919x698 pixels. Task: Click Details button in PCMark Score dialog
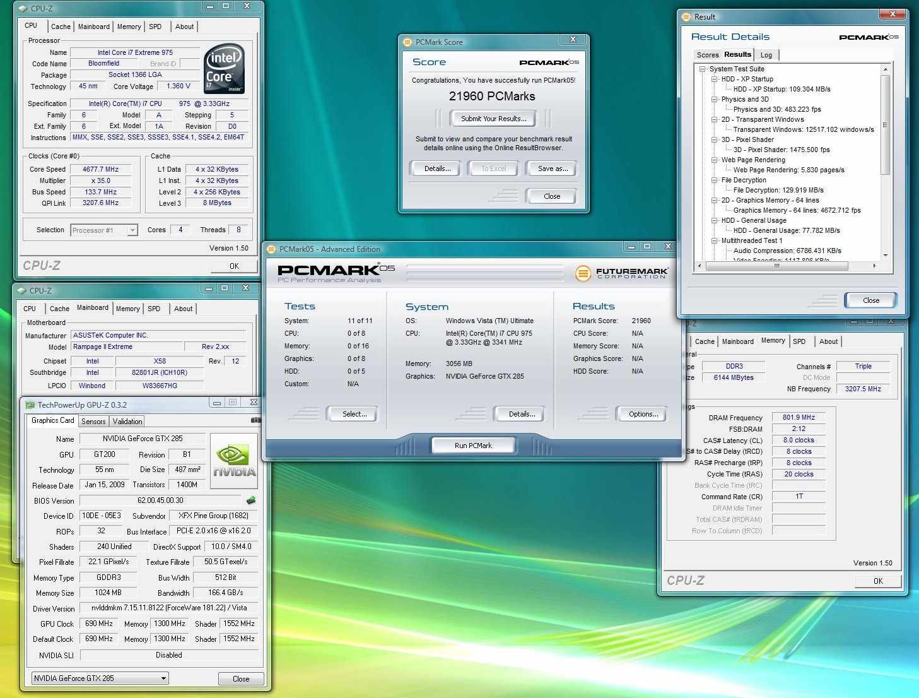[x=437, y=169]
